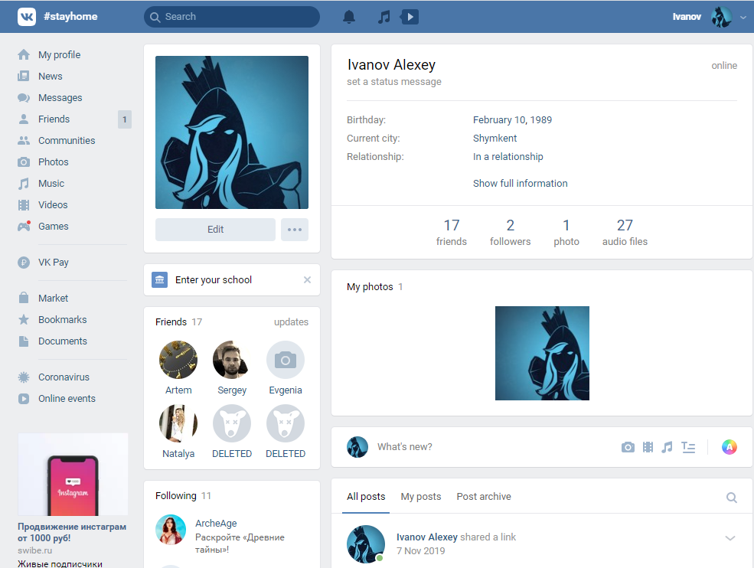Open Photos in sidebar

click(x=53, y=162)
